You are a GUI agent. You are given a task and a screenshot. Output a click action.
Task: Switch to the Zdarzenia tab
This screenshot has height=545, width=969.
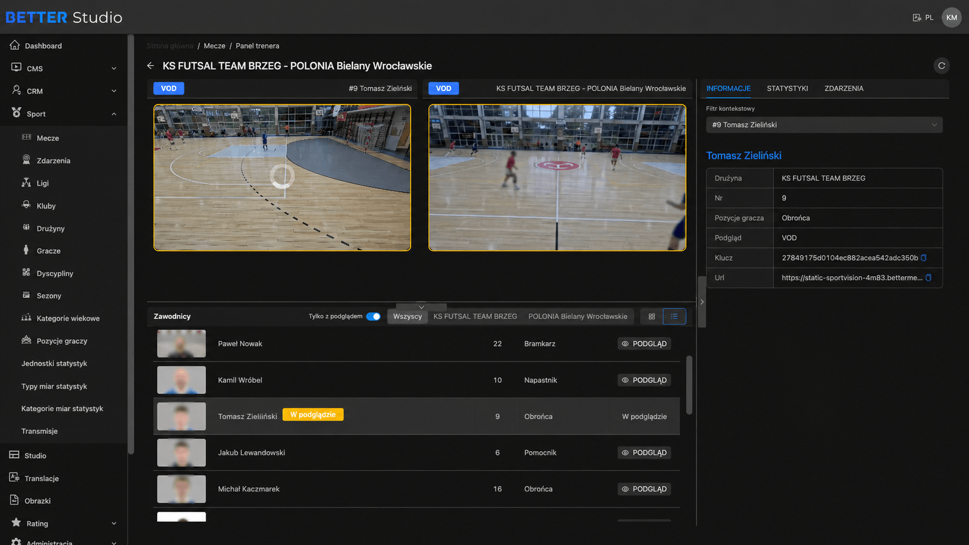coord(844,89)
